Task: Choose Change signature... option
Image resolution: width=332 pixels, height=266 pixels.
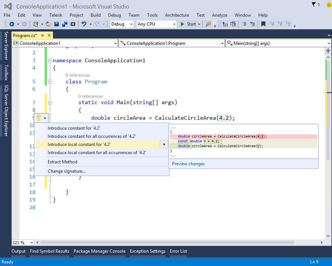Action: click(102, 171)
